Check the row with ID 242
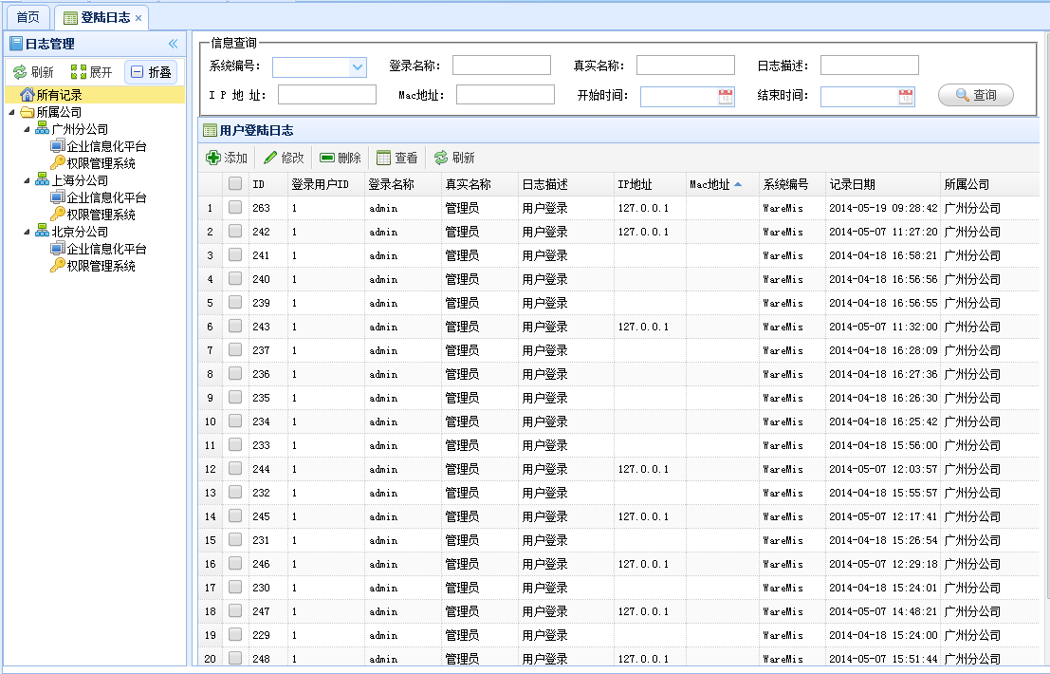The width and height of the screenshot is (1050, 674). pos(235,231)
